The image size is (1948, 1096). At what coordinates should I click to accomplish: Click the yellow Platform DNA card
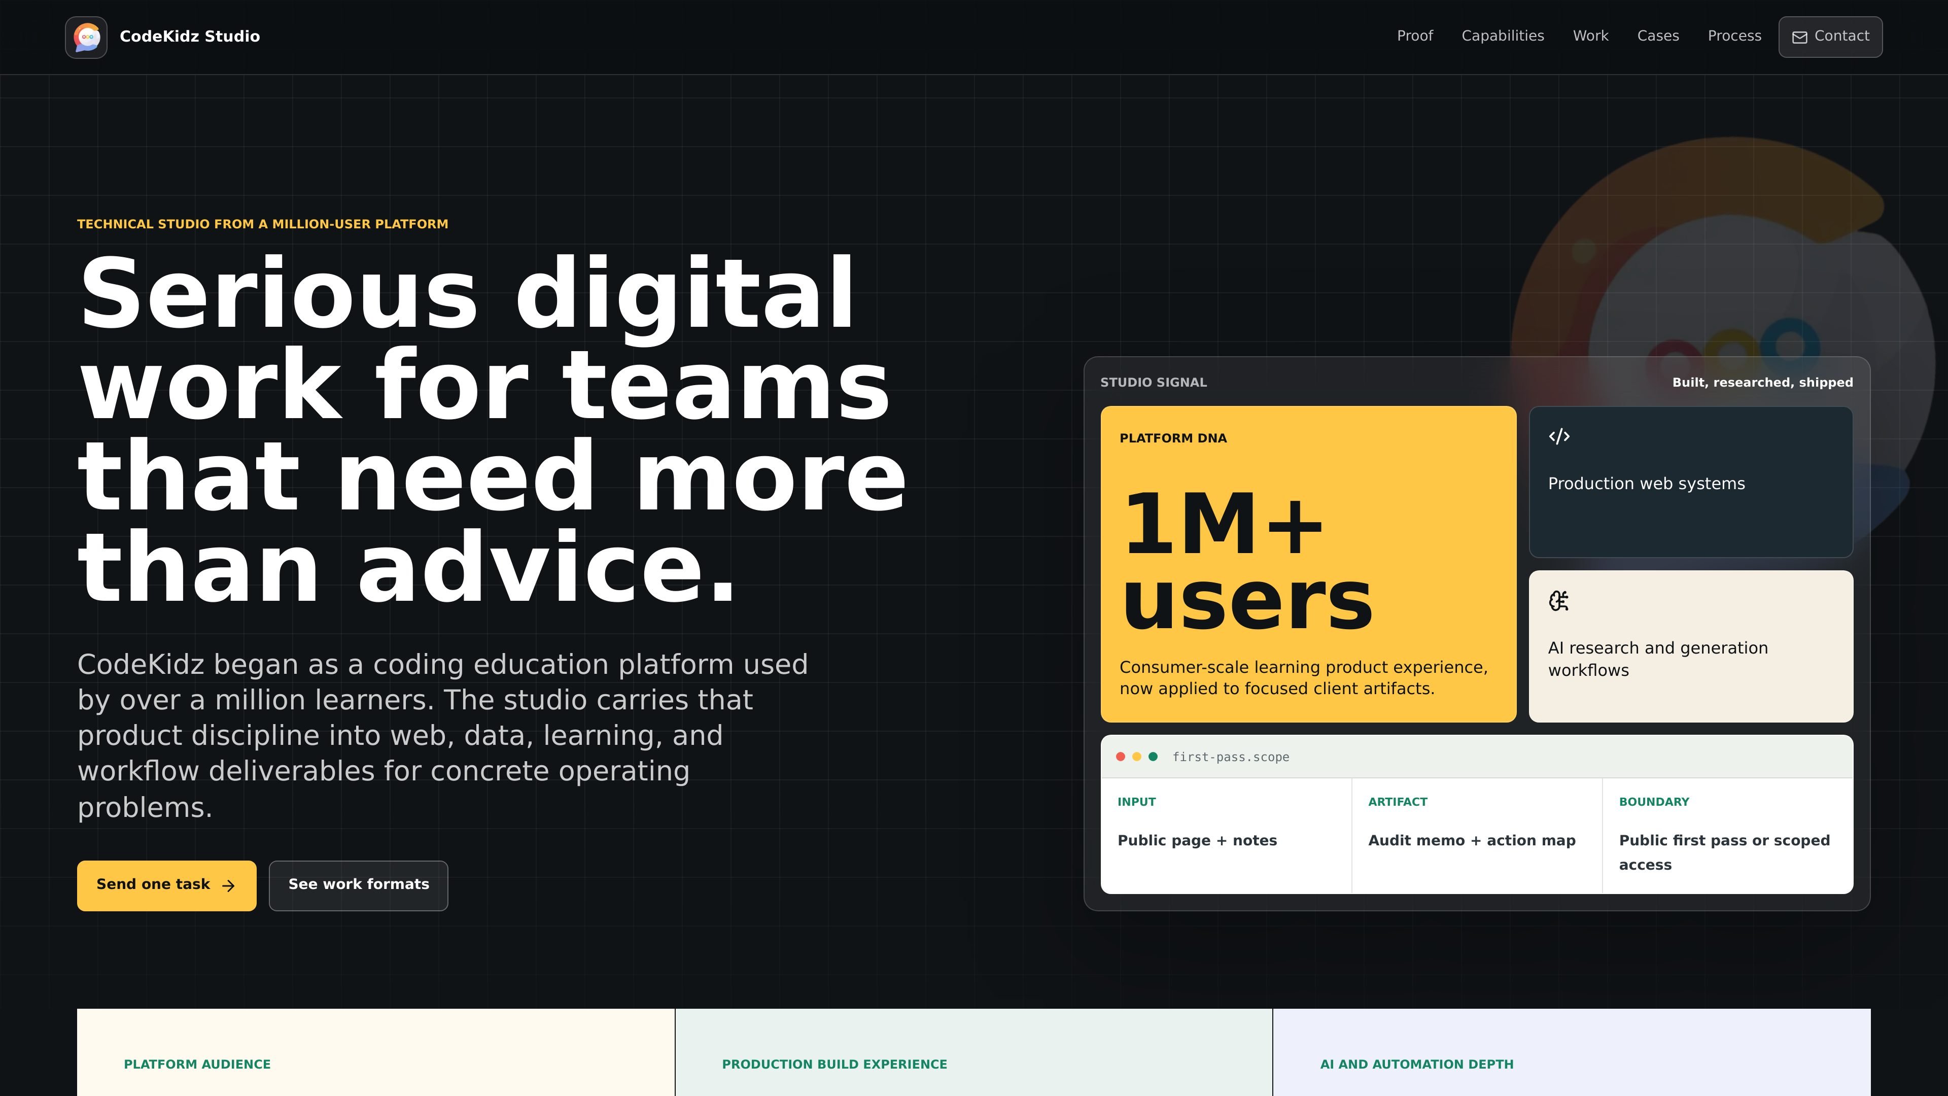tap(1308, 564)
